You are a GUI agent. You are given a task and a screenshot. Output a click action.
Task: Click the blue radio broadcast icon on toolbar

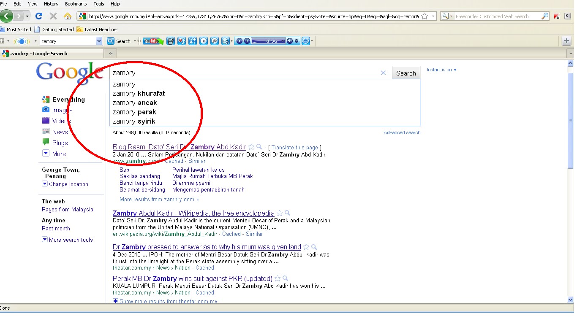coord(22,41)
